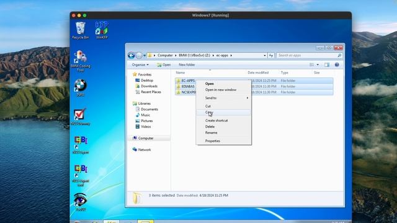The width and height of the screenshot is (397, 223).
Task: Open the Pictures library
Action: (144, 121)
